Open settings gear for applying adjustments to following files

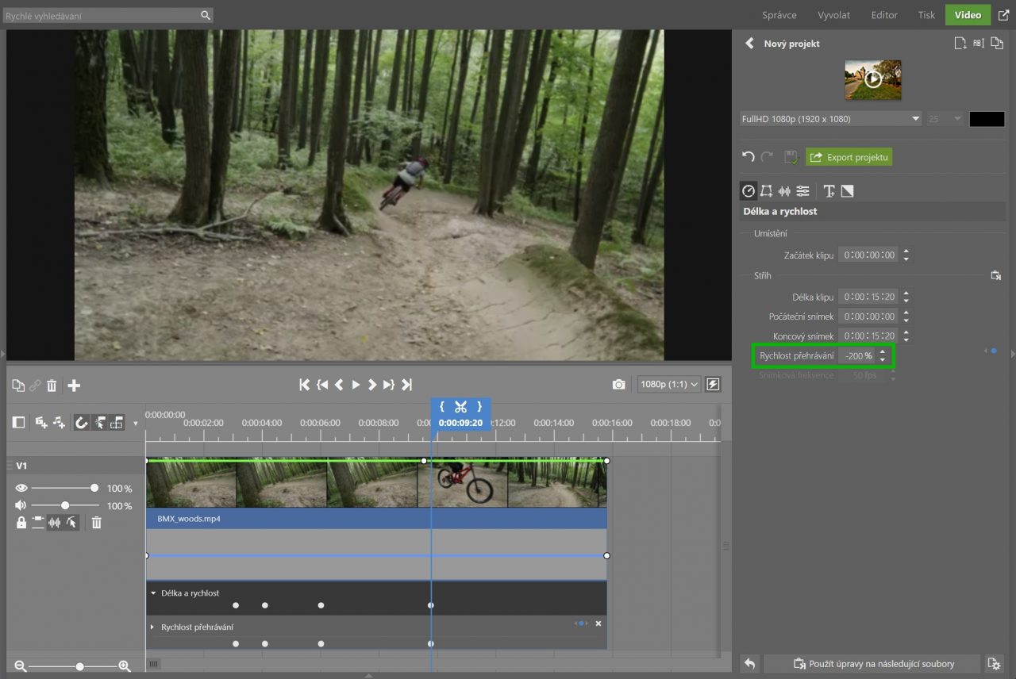coord(993,664)
